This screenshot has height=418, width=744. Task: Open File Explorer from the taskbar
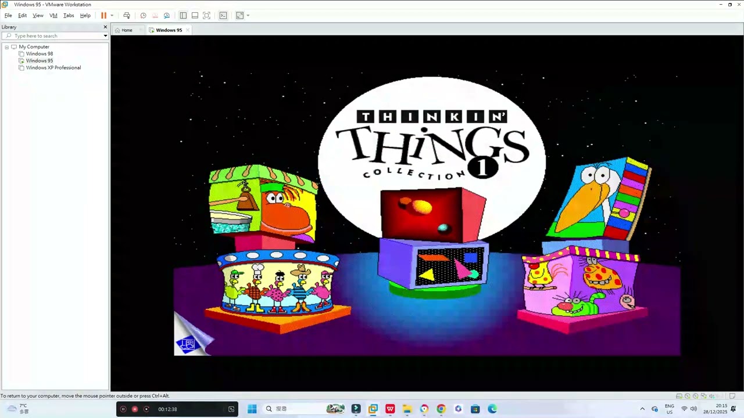pyautogui.click(x=407, y=409)
